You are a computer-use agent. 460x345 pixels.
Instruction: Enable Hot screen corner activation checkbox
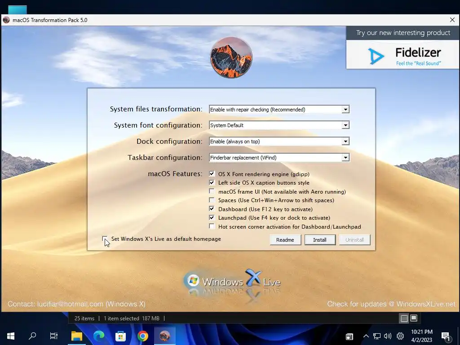click(212, 226)
